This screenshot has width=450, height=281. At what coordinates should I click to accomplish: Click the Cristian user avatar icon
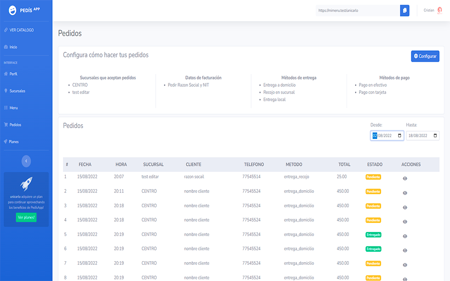(439, 10)
